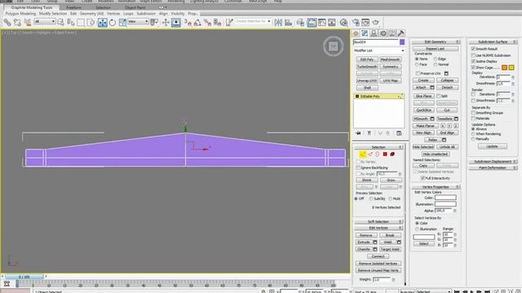
Task: Open the Motion command panel tab
Action: pos(383,33)
